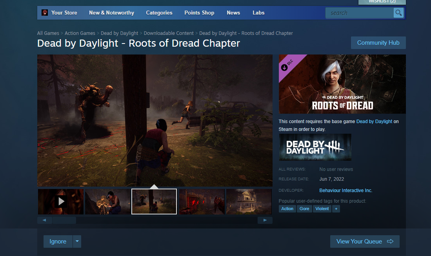431x256 pixels.
Task: Open the Behaviour Interactive Inc. developer link
Action: [346, 191]
